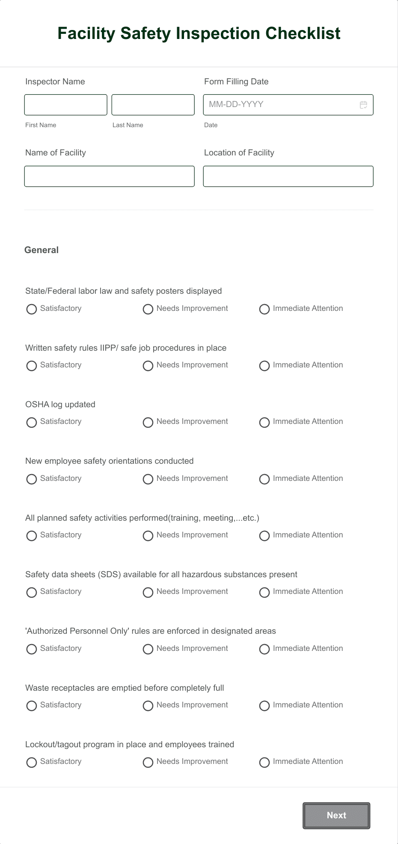Image resolution: width=398 pixels, height=844 pixels.
Task: Choose Satisfactory for safety data sheets availability
Action: (31, 592)
